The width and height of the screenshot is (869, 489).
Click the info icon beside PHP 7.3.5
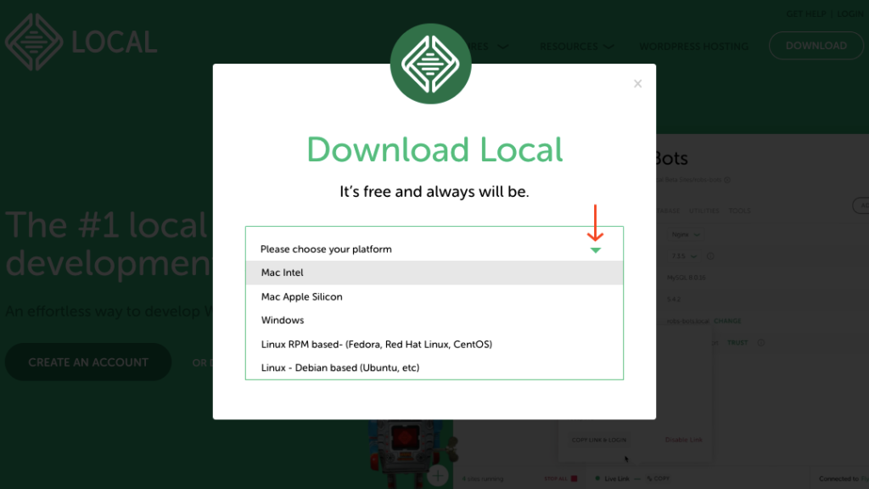(709, 256)
